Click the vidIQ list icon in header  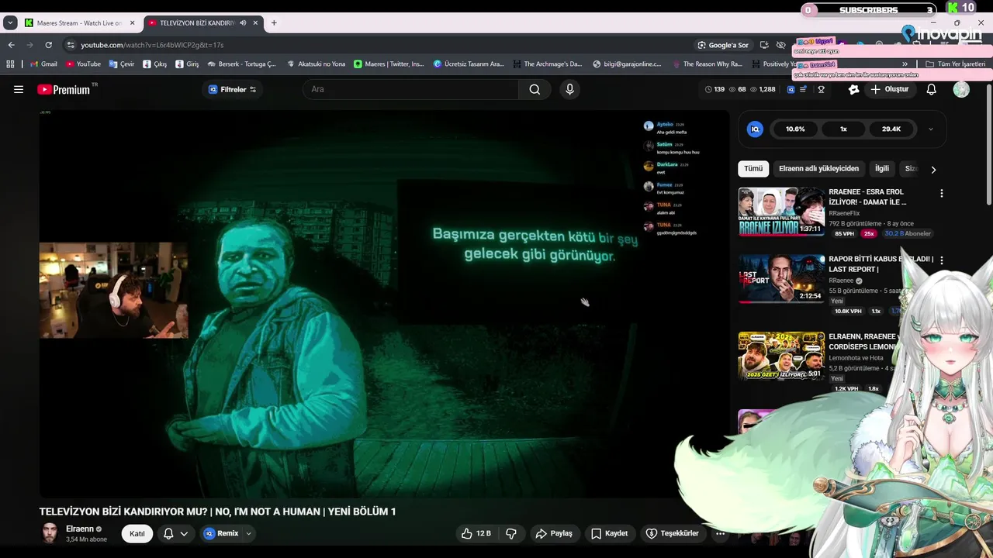pyautogui.click(x=804, y=89)
